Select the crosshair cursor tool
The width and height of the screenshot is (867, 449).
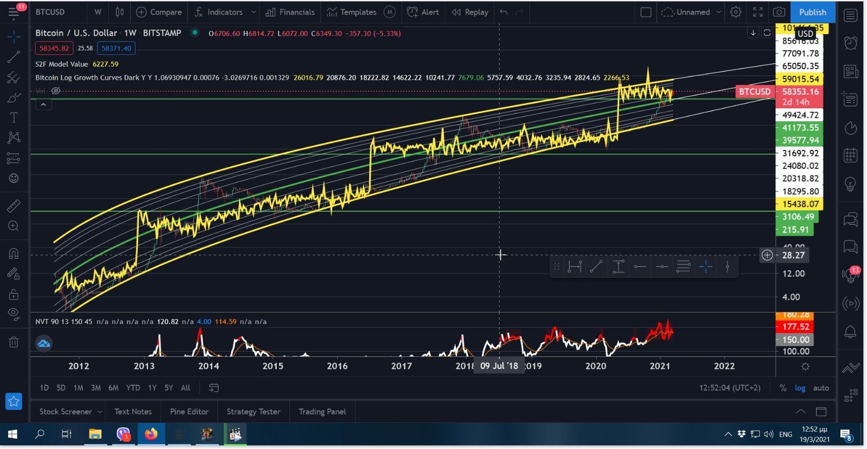pos(14,37)
